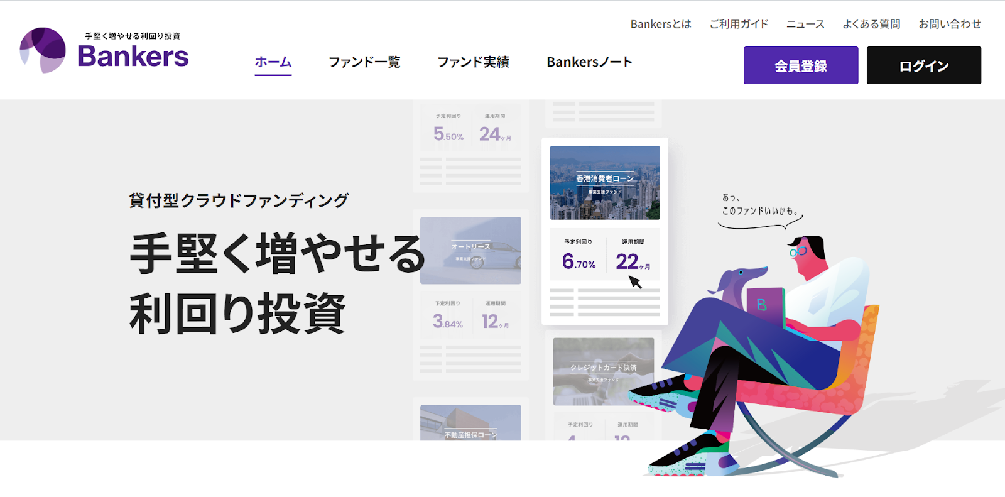Open the ファンド一覧 menu item

point(364,62)
